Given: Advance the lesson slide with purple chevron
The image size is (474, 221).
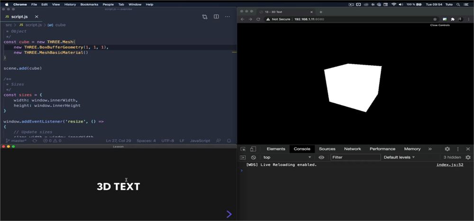Looking at the screenshot, I should (229, 214).
